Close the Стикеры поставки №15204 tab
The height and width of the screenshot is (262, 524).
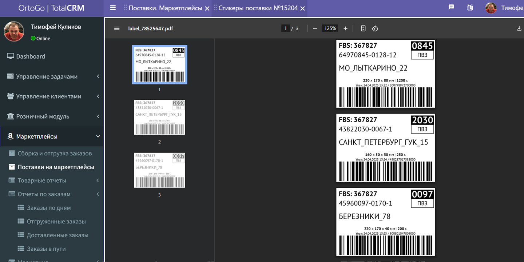click(x=302, y=8)
